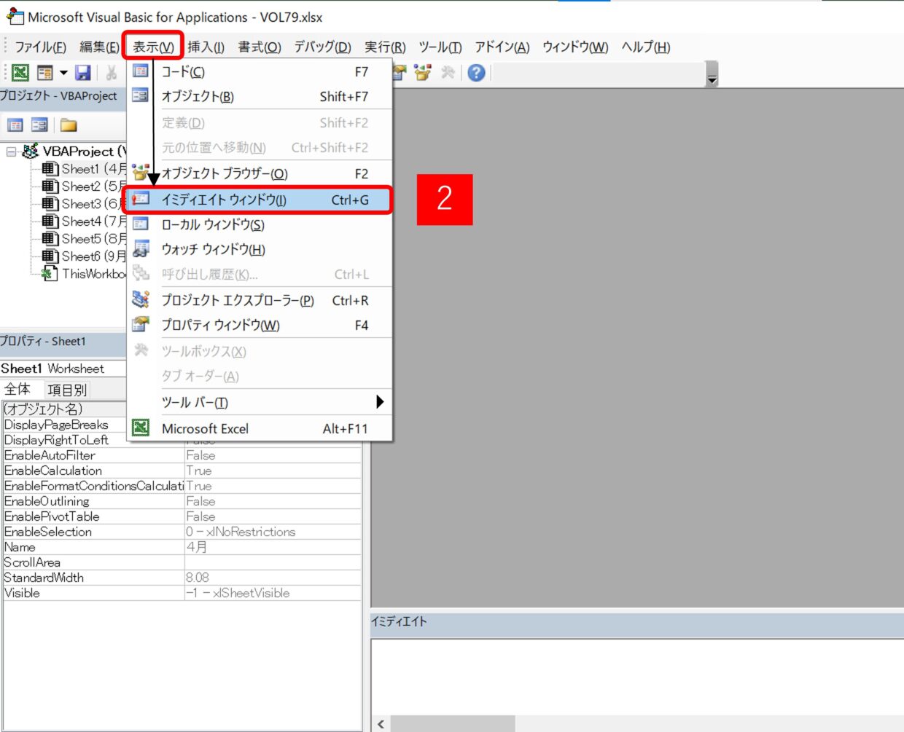The image size is (904, 732).
Task: Click View Object icon in project panel
Action: tap(39, 125)
